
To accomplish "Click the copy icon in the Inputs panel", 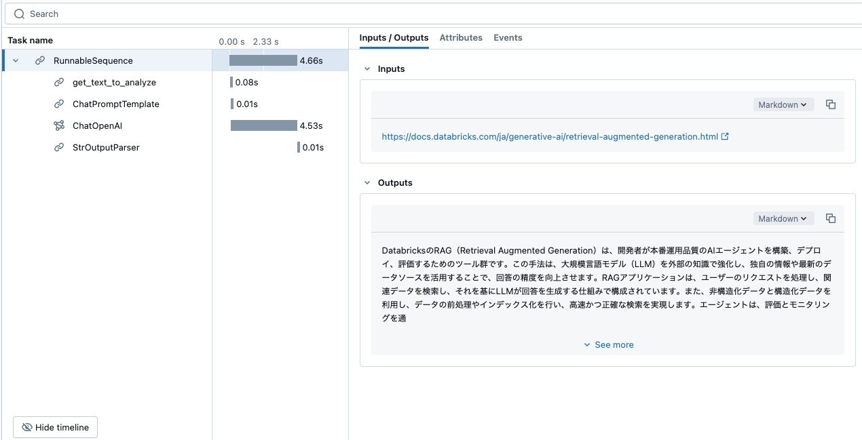I will click(x=831, y=104).
